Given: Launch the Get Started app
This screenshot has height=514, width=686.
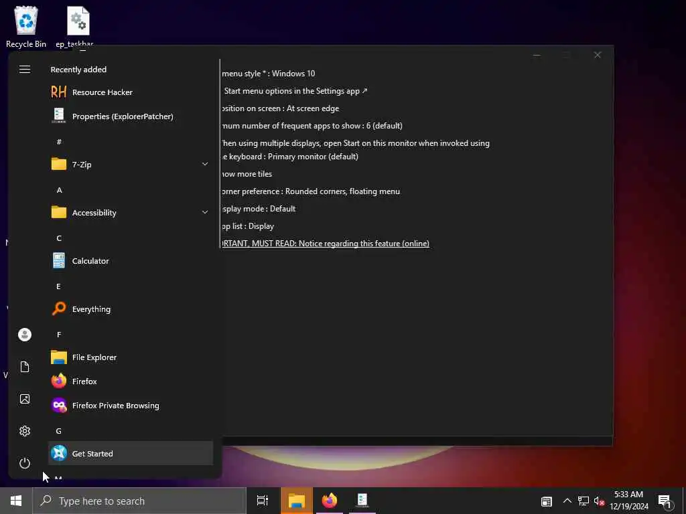Looking at the screenshot, I should pos(131,453).
